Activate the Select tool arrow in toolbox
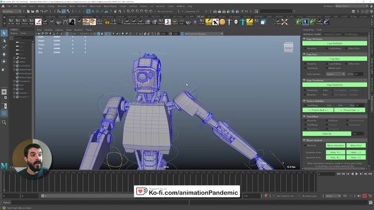The image size is (374, 210). pos(4,33)
